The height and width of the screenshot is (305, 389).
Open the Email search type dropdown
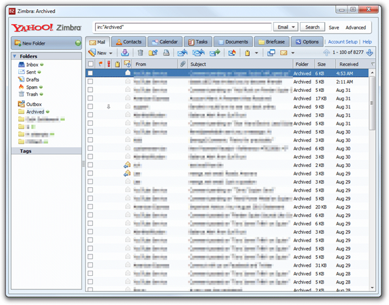click(x=285, y=27)
